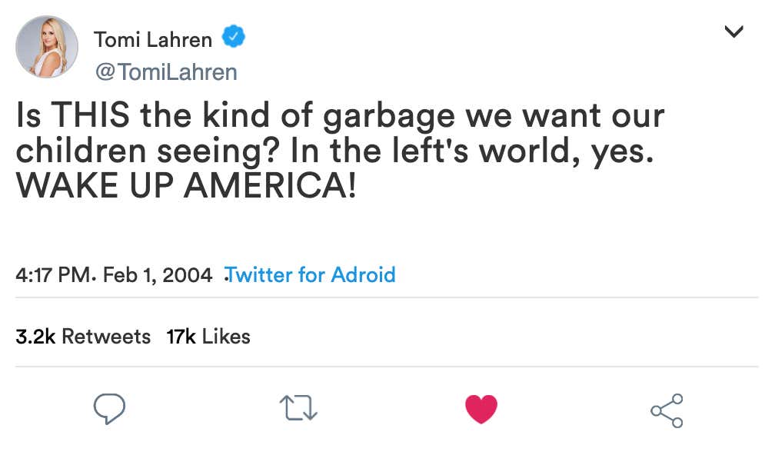Open the Tomi Lahren display name
775x455 pixels.
point(152,38)
